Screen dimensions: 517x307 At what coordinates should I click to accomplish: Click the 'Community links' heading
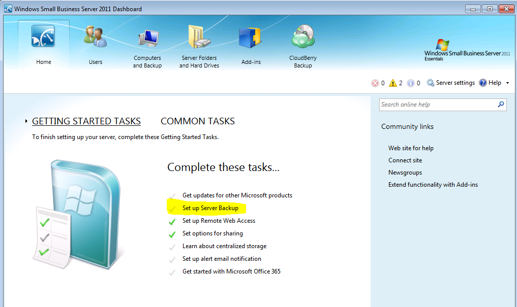(407, 126)
